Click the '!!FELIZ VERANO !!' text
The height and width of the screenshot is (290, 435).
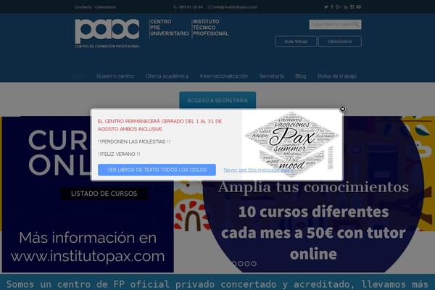(119, 154)
